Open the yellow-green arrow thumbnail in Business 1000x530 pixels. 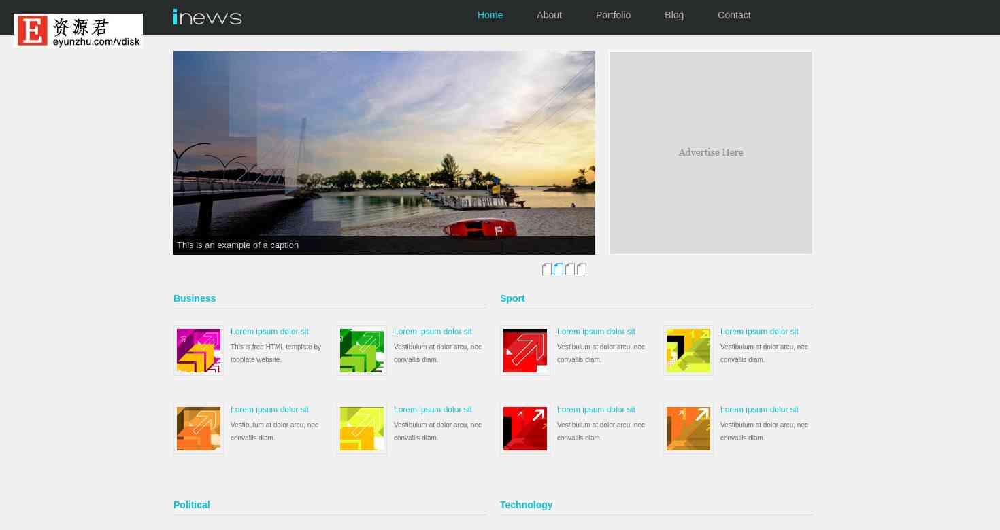pyautogui.click(x=362, y=429)
